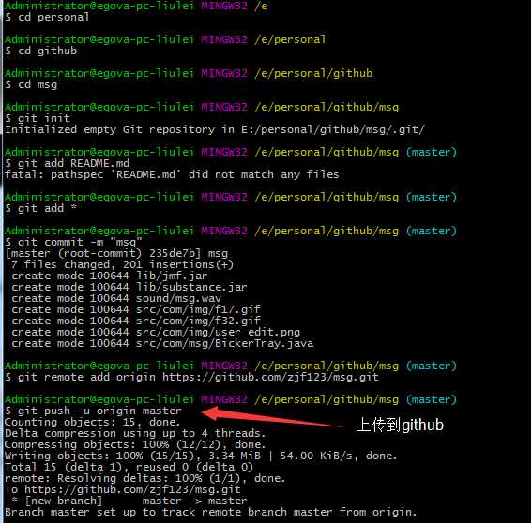The width and height of the screenshot is (532, 523).
Task: Click the "sound/msg.wav" create mode line
Action: point(116,298)
